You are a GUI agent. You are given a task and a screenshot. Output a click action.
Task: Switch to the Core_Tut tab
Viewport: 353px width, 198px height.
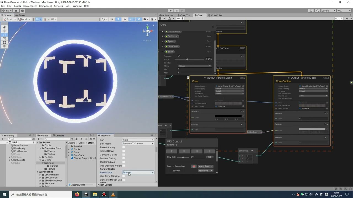[x=183, y=15]
